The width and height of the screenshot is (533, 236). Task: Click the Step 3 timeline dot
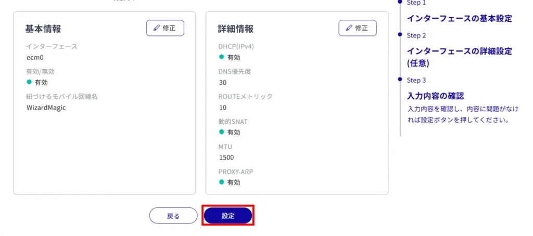point(400,80)
